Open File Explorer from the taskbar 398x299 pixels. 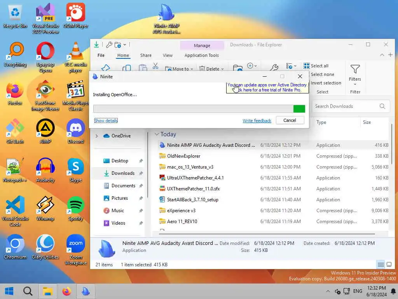tap(47, 291)
